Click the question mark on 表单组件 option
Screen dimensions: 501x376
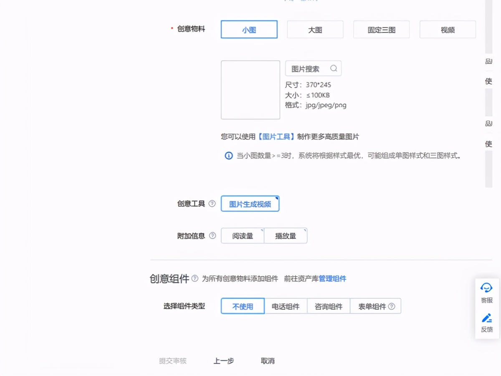click(x=392, y=306)
